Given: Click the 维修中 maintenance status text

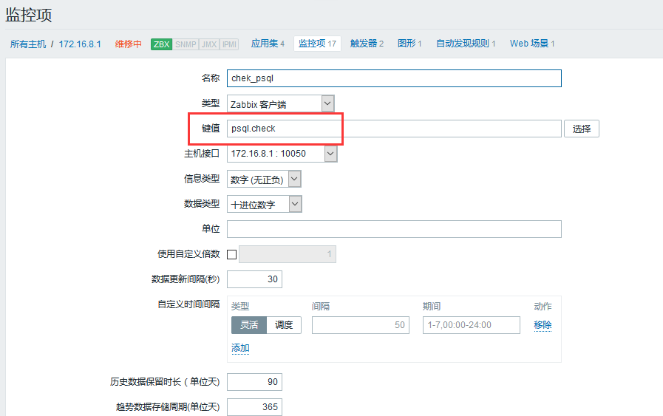Looking at the screenshot, I should 128,44.
